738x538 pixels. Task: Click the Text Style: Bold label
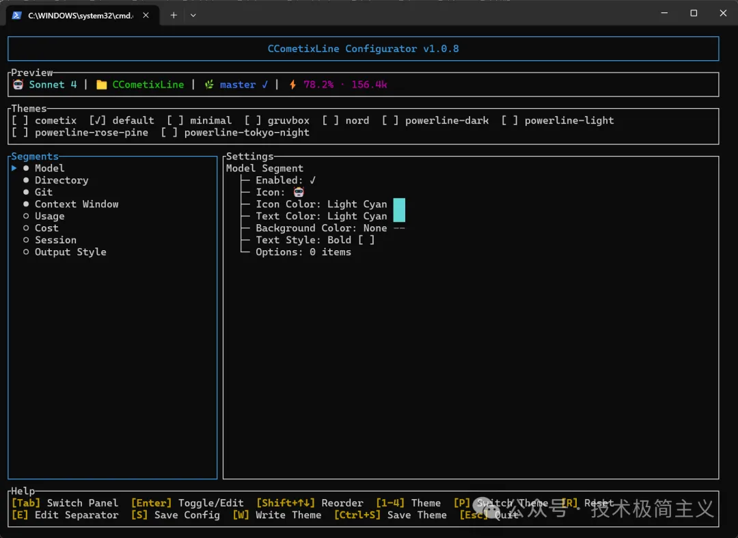click(303, 240)
